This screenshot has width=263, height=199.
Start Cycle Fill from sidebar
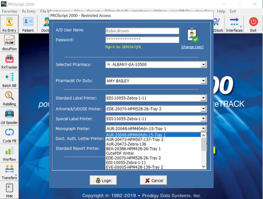pos(9,135)
